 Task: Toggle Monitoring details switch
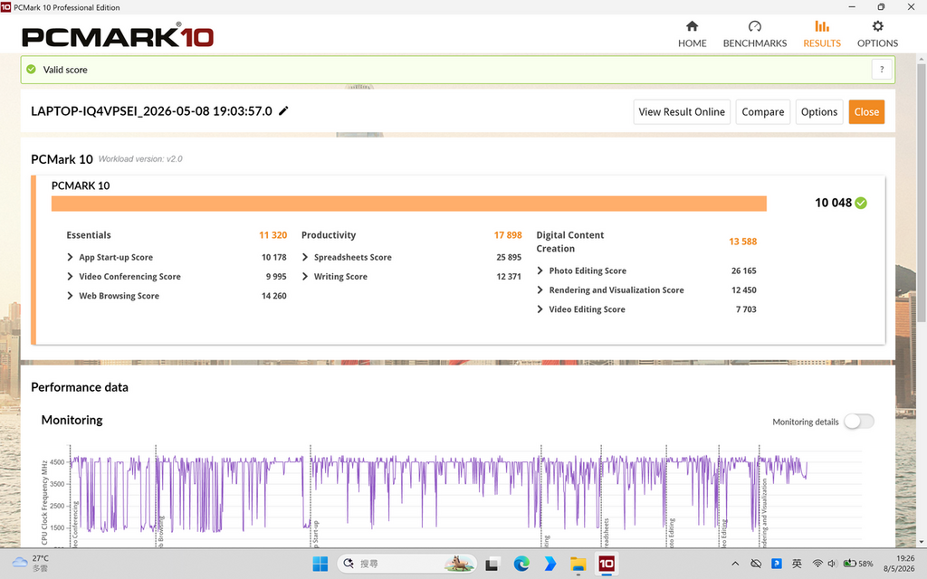(x=858, y=422)
